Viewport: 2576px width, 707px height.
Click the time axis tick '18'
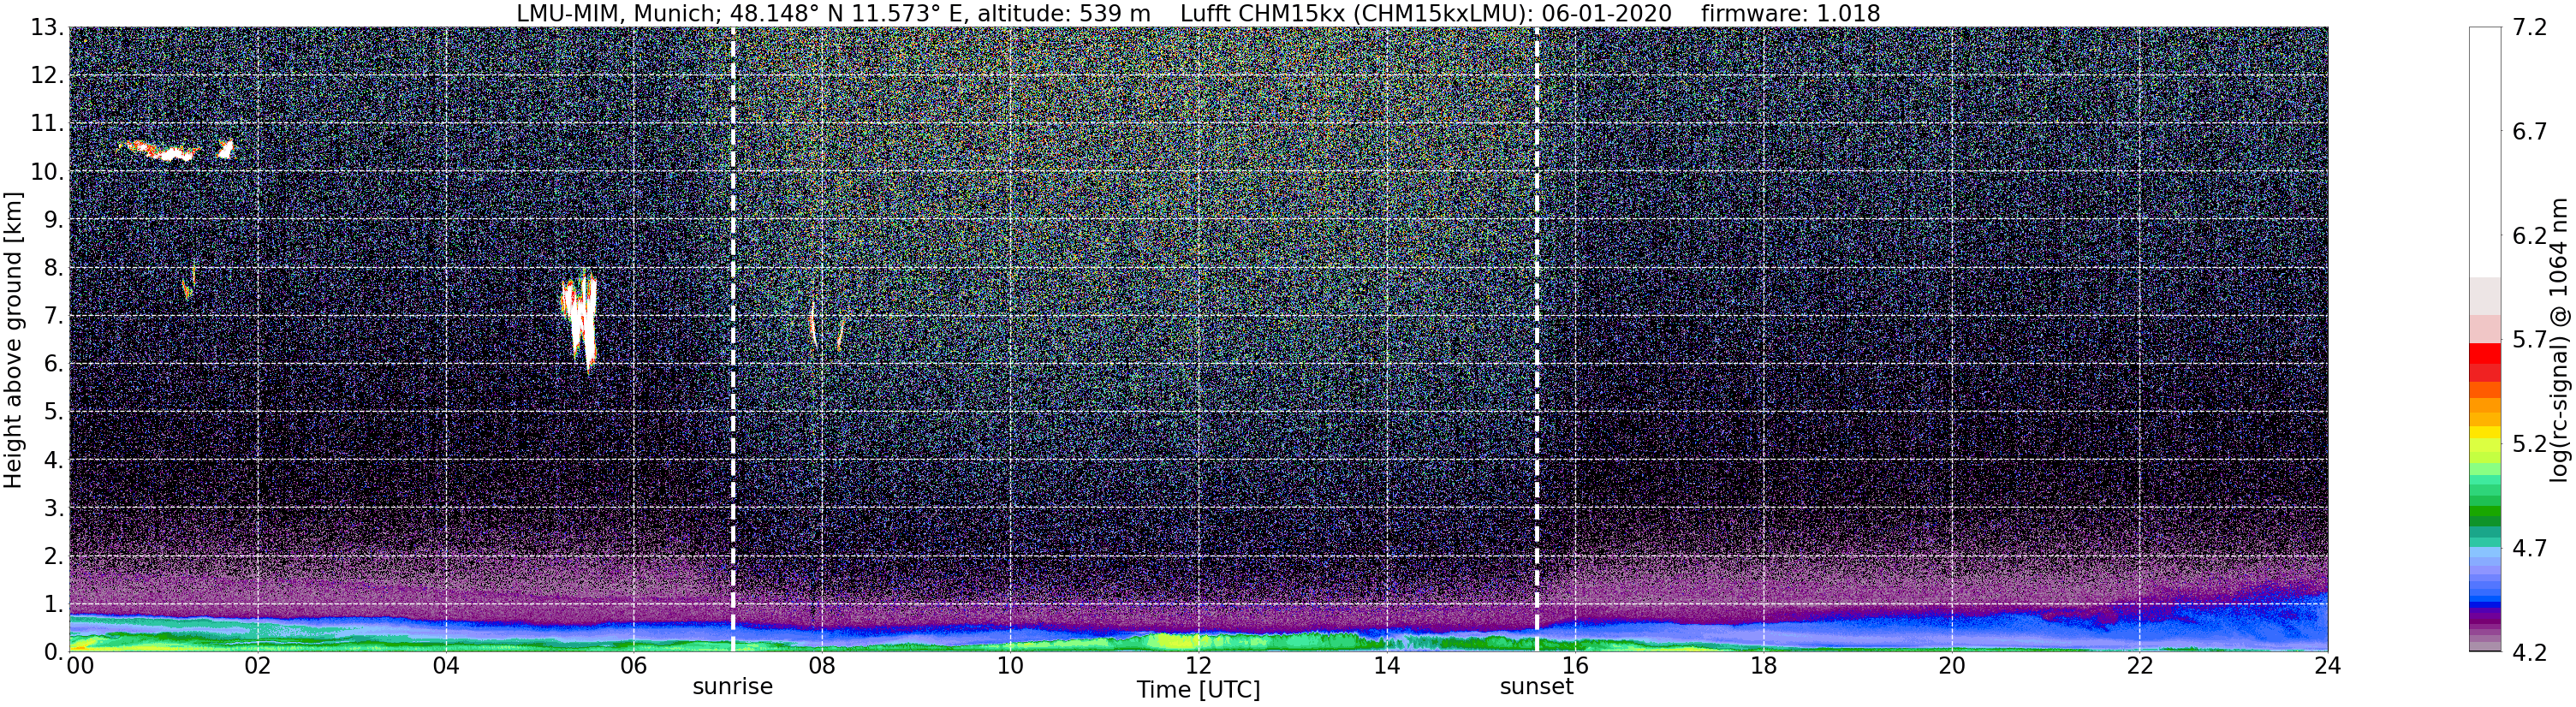(x=1763, y=666)
